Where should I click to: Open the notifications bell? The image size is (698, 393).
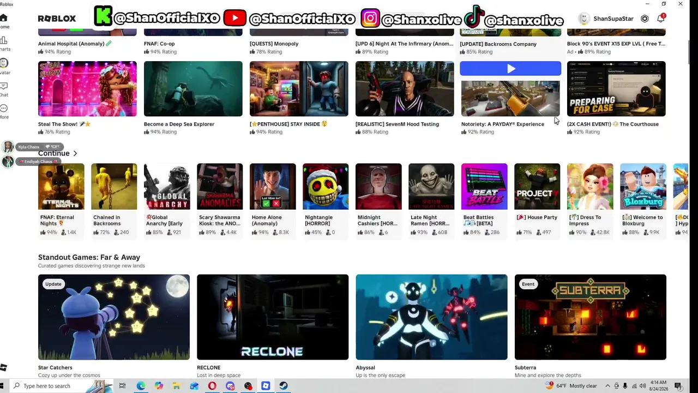point(661,19)
